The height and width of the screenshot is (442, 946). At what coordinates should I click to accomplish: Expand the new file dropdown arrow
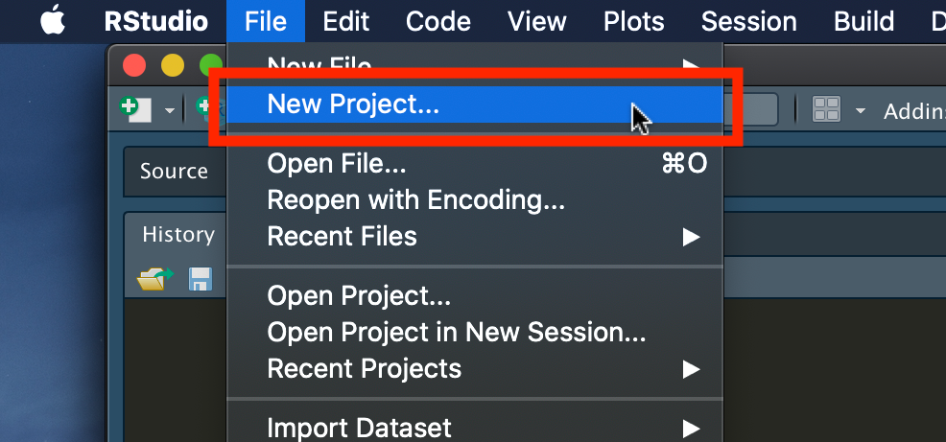[170, 111]
